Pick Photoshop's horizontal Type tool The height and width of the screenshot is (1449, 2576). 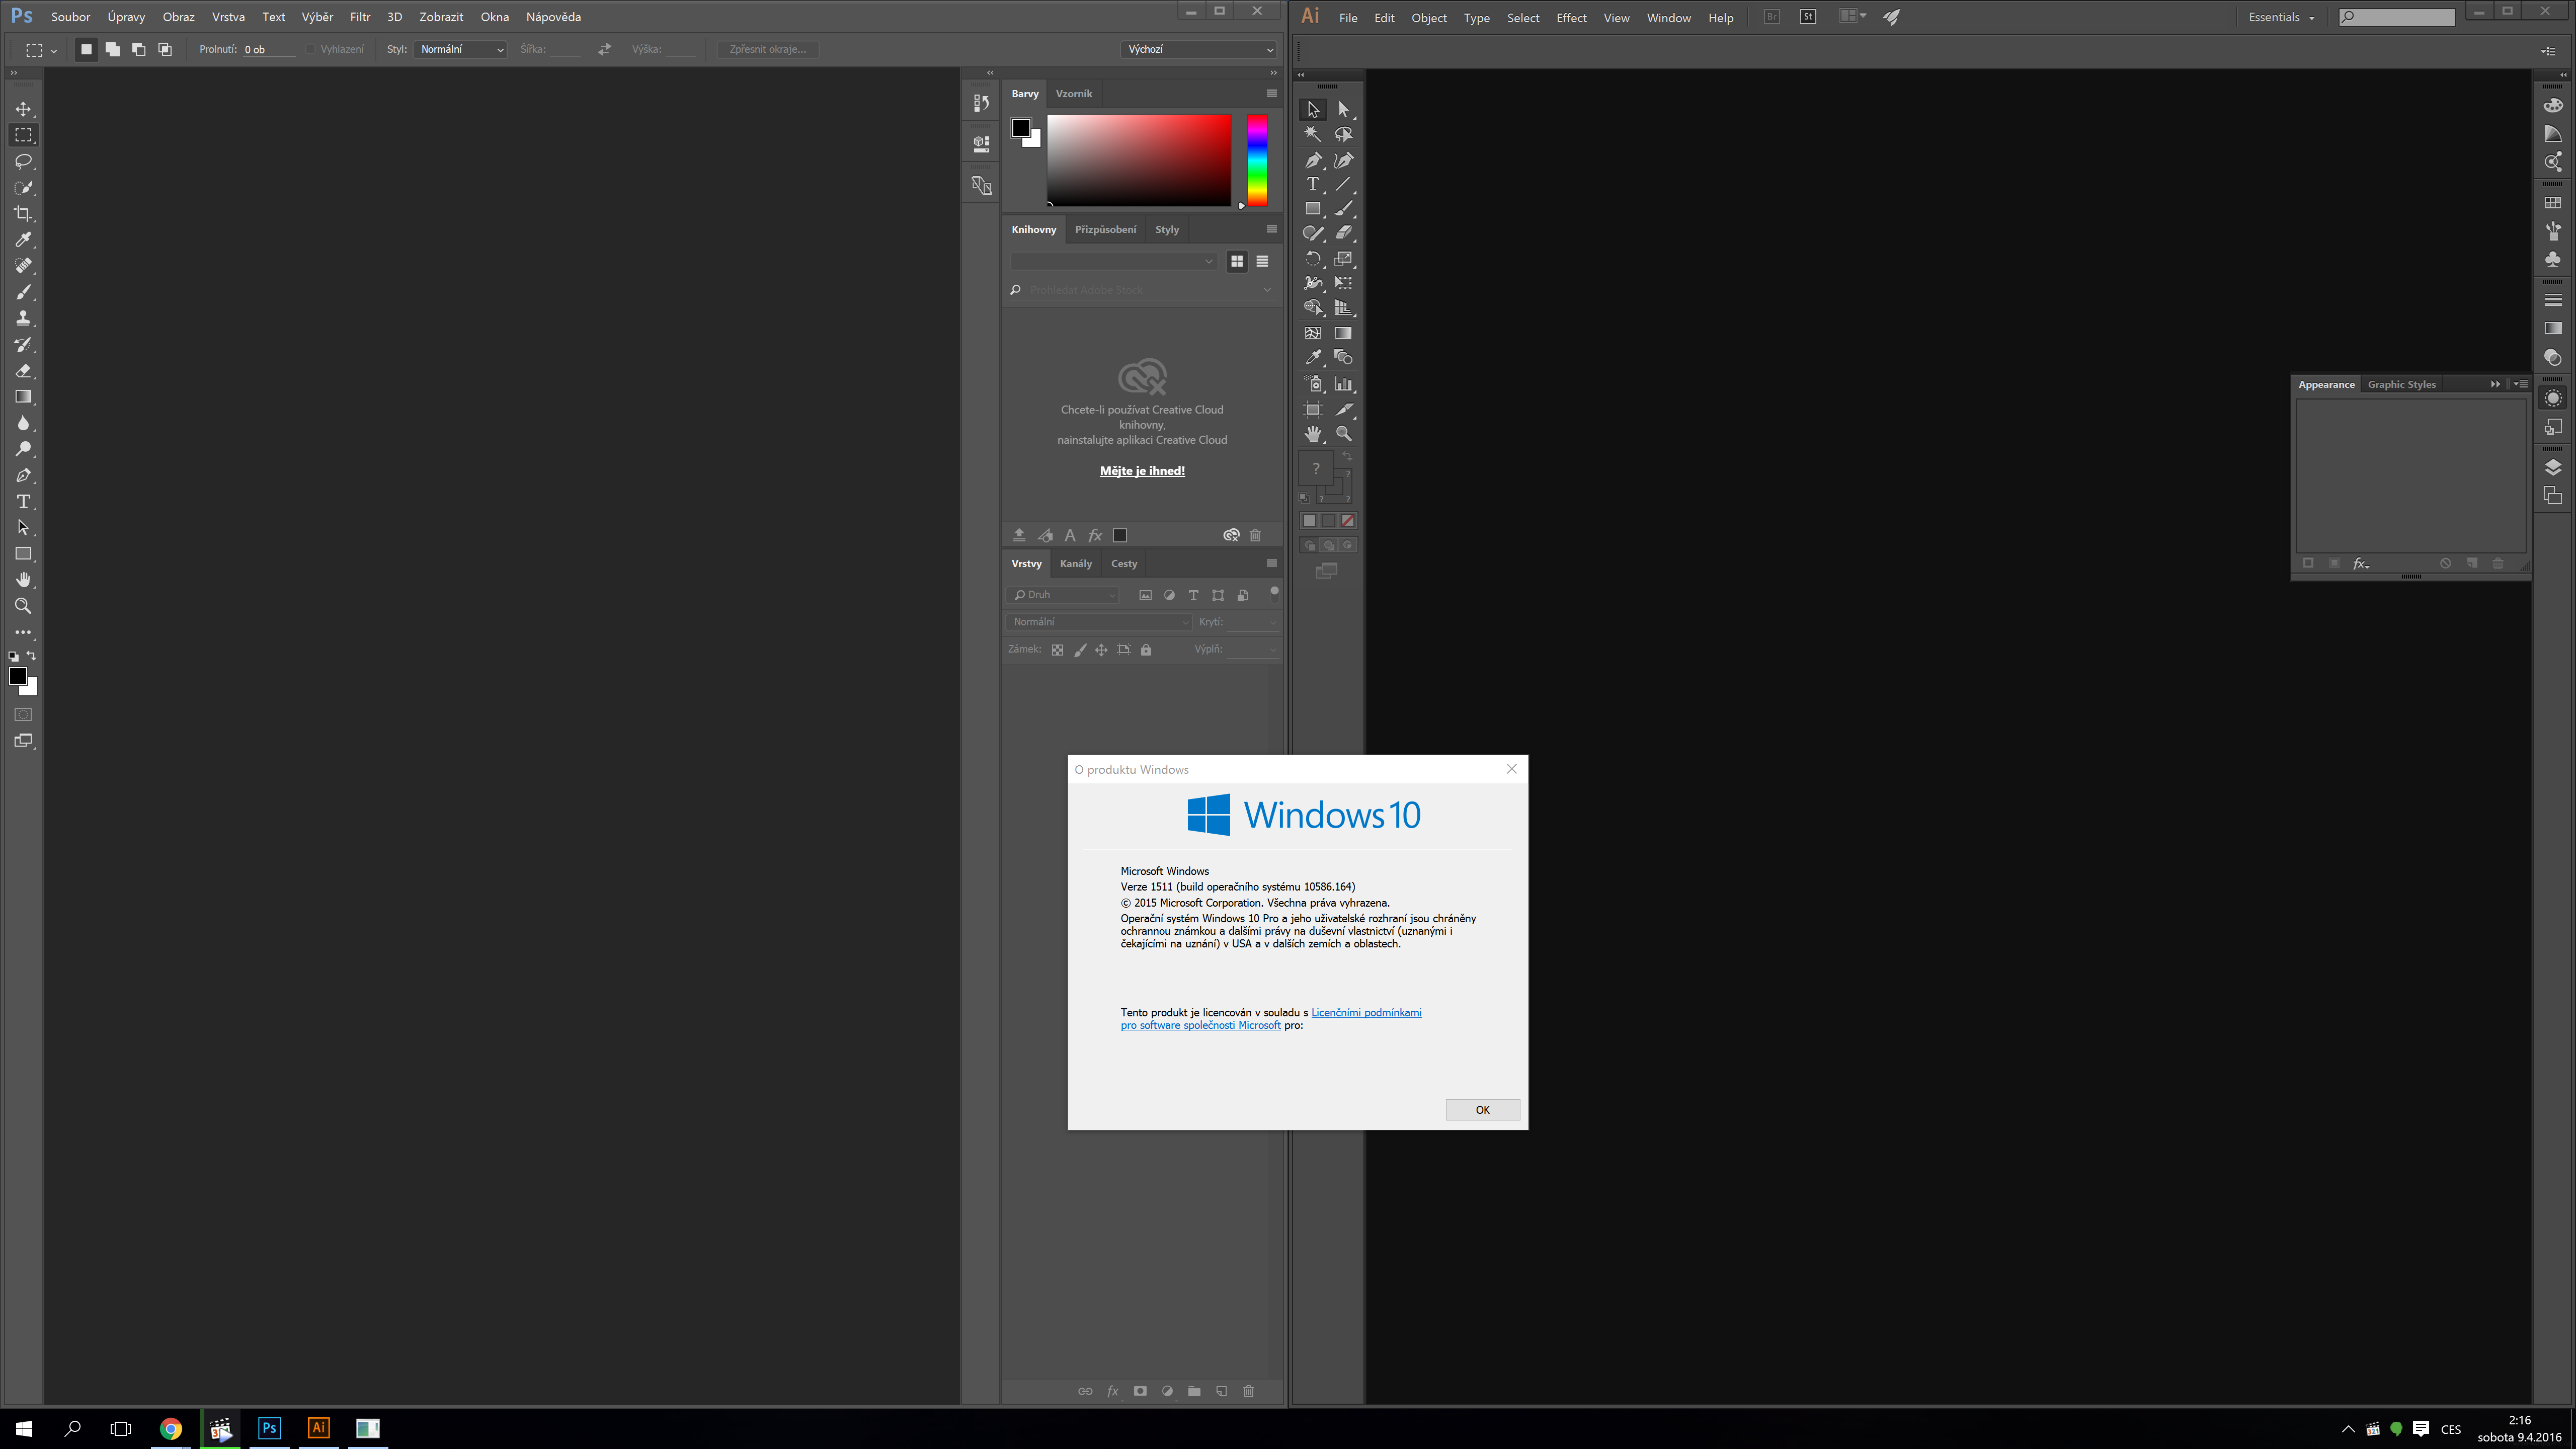[23, 502]
